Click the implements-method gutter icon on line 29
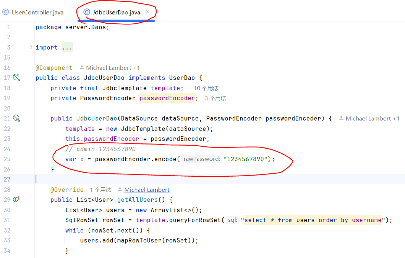 coord(16,199)
